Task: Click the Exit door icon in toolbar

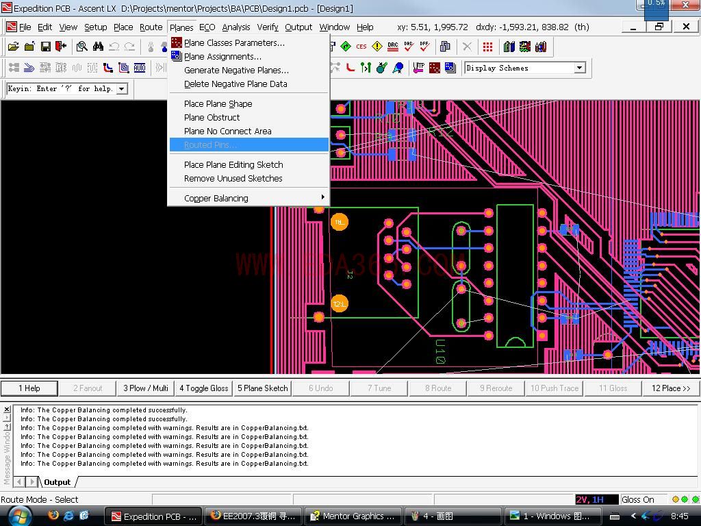Action: pyautogui.click(x=61, y=47)
